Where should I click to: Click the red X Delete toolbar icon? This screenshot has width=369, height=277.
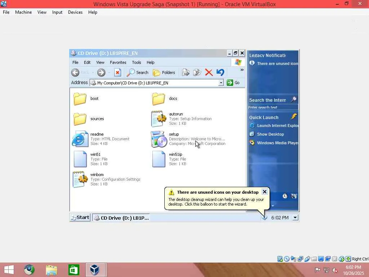209,72
